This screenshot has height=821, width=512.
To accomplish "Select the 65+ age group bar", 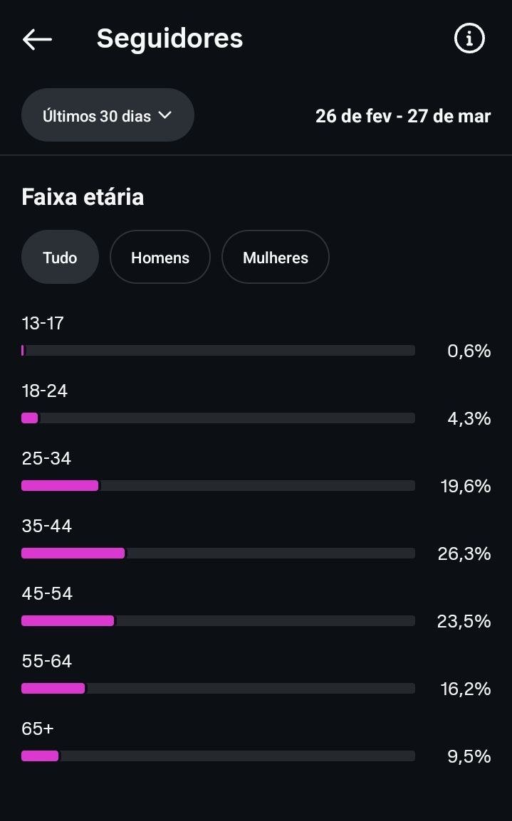I will tap(218, 756).
